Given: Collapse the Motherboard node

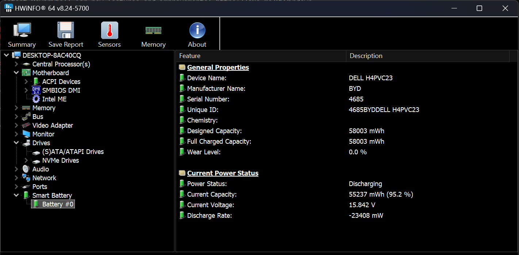Looking at the screenshot, I should click(16, 73).
